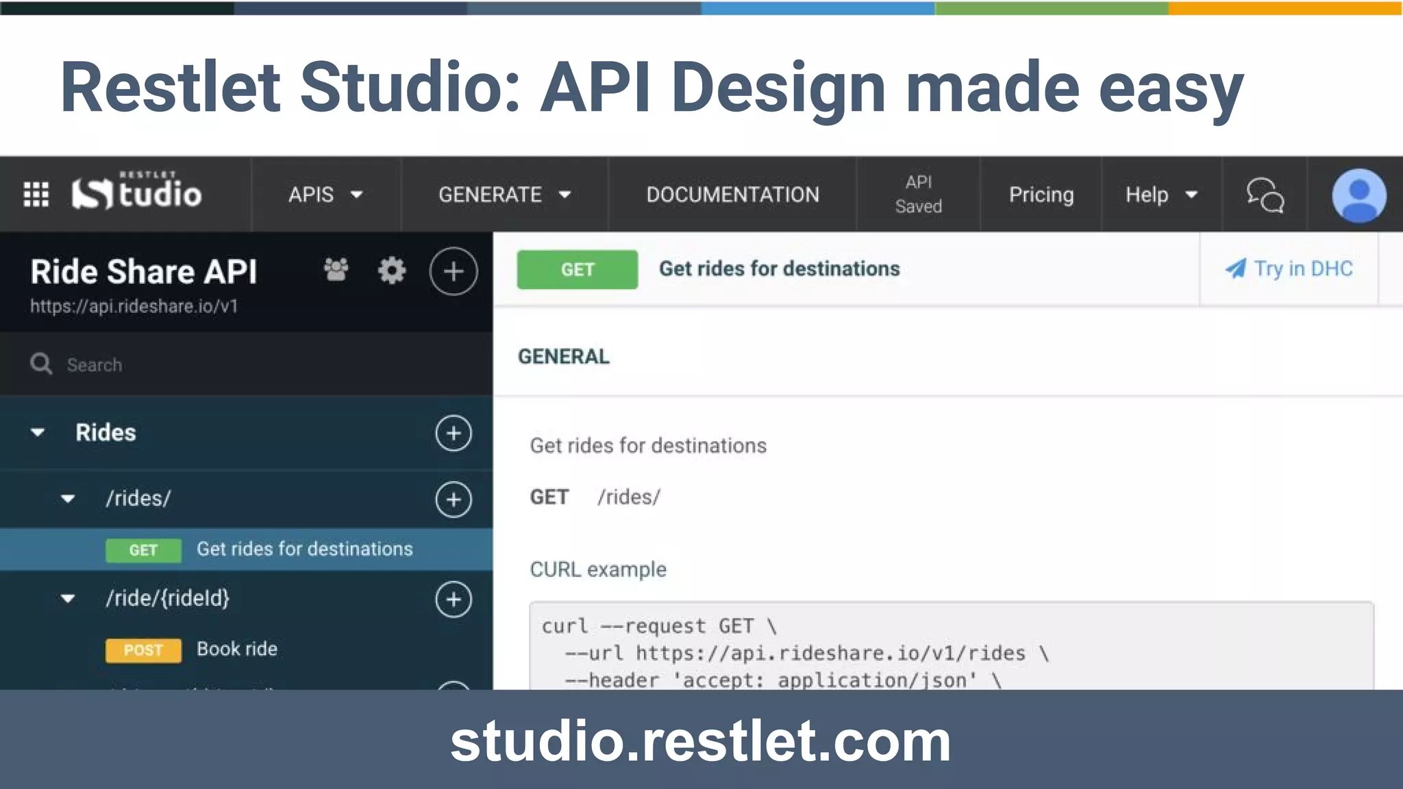Open the user profile avatar
The height and width of the screenshot is (789, 1403).
coord(1358,195)
